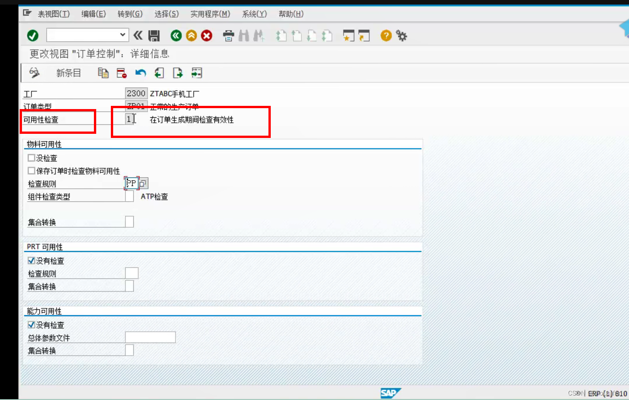This screenshot has height=401, width=629.
Task: Toggle 没有检查 checkbox under 能力可用性
Action: point(31,324)
